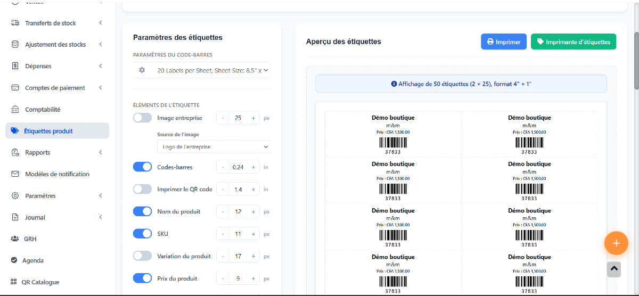
Task: Open the Agenda menu item
Action: (57, 260)
